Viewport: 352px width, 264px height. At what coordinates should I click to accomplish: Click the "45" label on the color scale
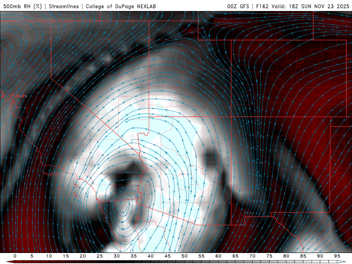coord(167,256)
